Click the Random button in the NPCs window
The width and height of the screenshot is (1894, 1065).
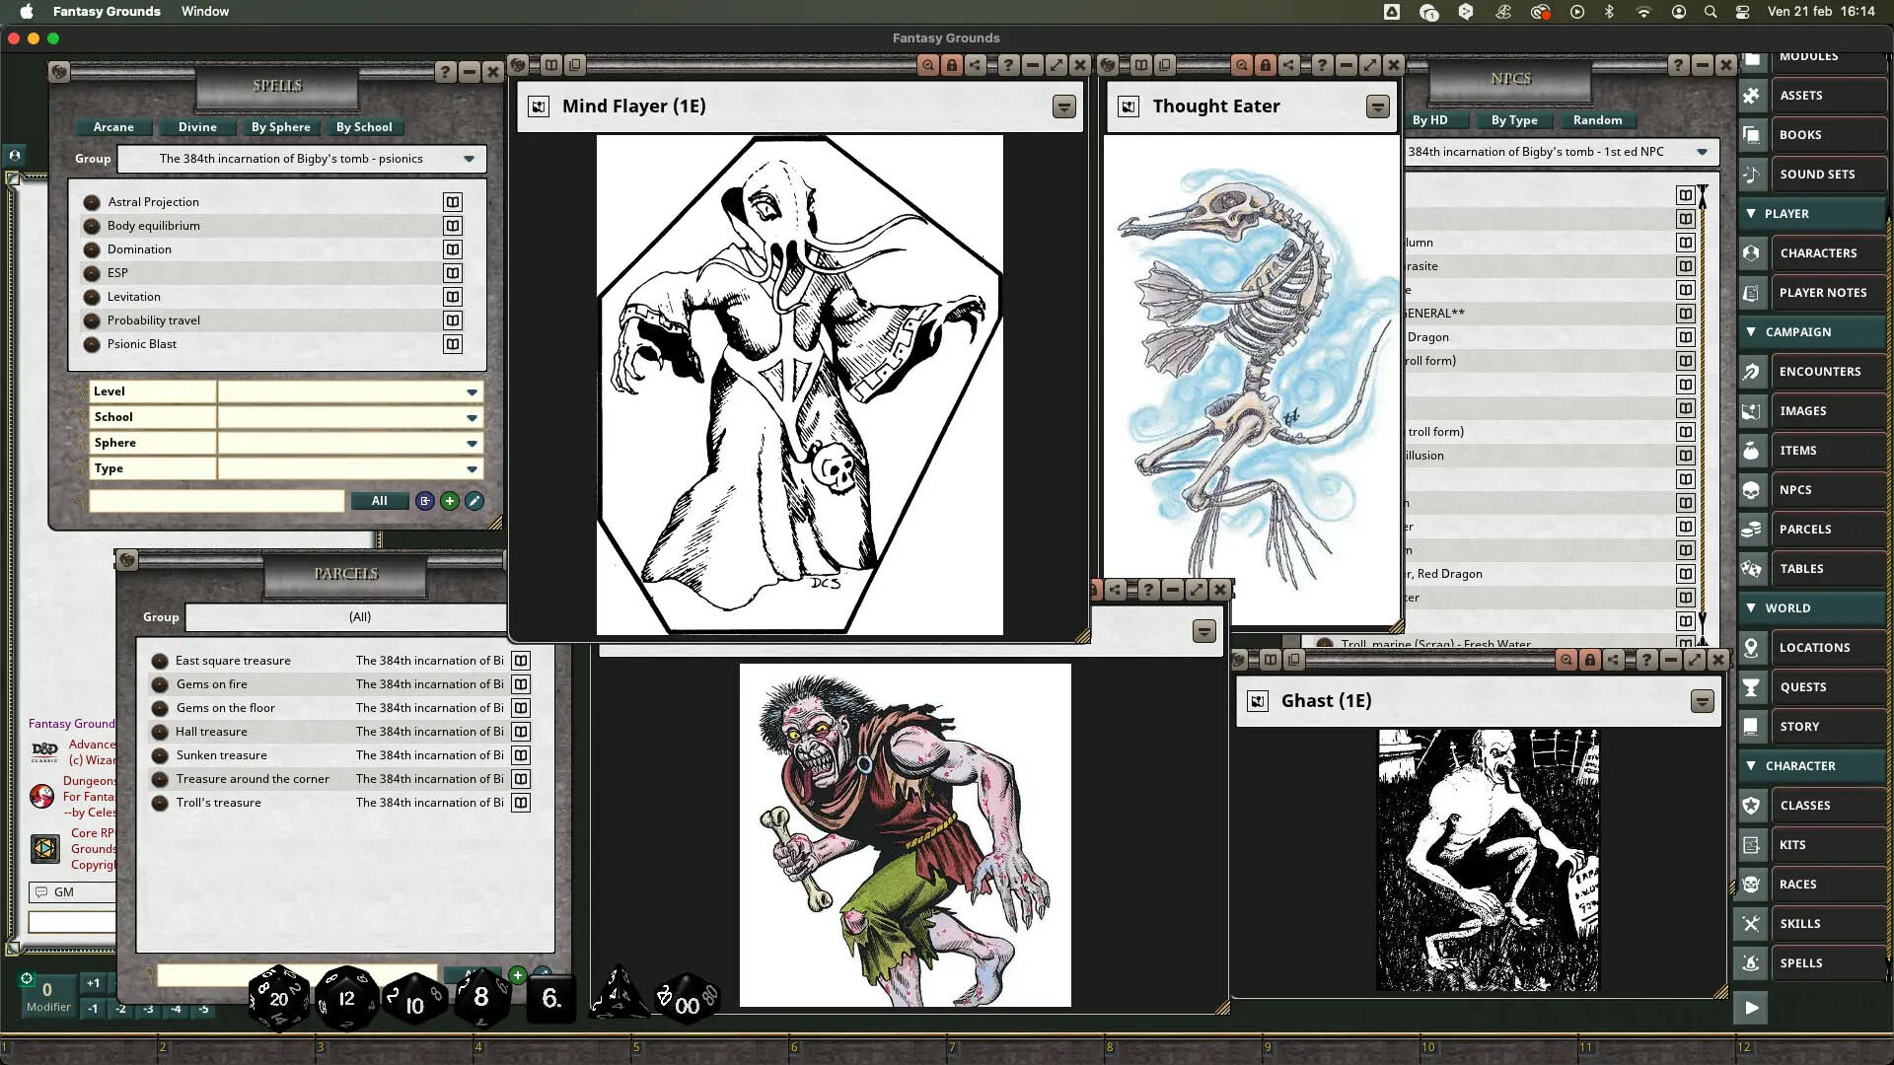tap(1596, 120)
